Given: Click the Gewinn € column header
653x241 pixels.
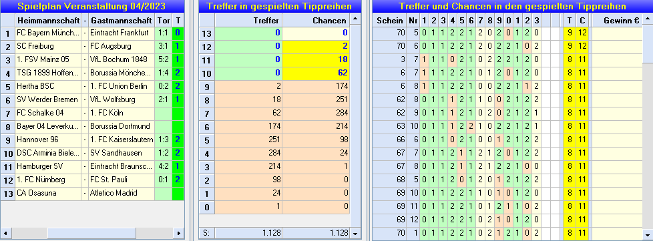Looking at the screenshot, I should click(x=617, y=21).
